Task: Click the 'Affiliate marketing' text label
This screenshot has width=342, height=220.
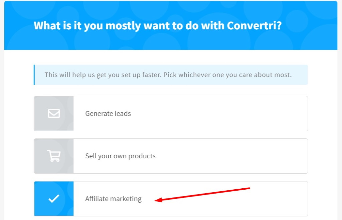Action: [x=113, y=199]
